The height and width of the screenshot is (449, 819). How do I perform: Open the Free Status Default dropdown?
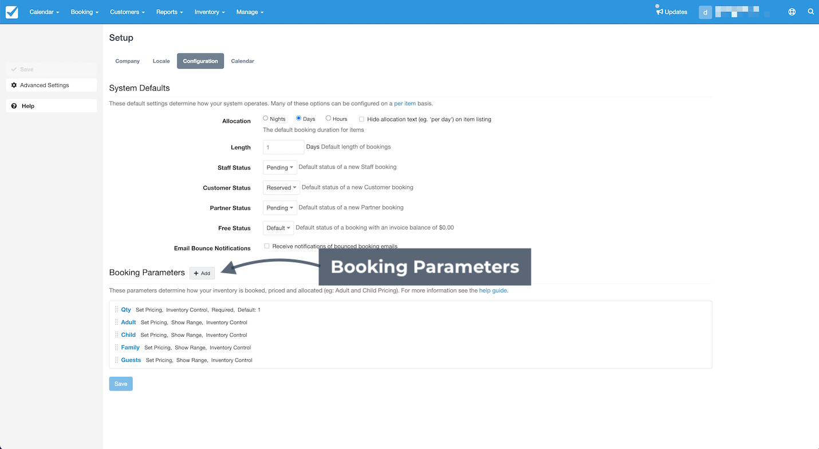[x=278, y=227]
